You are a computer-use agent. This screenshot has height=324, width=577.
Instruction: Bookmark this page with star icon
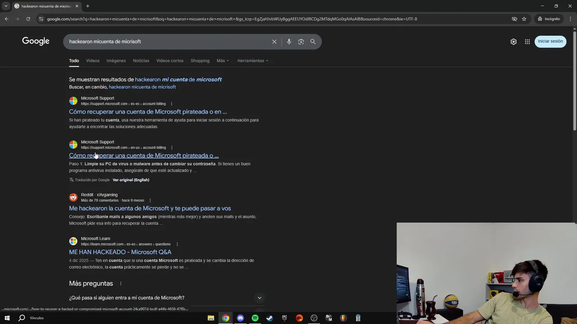point(524,19)
